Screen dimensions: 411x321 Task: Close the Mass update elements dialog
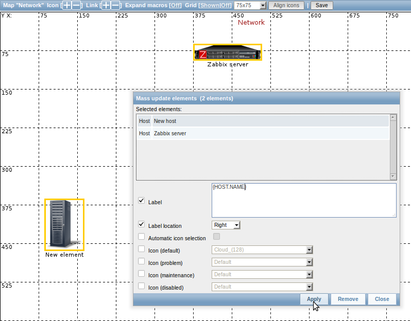382,299
